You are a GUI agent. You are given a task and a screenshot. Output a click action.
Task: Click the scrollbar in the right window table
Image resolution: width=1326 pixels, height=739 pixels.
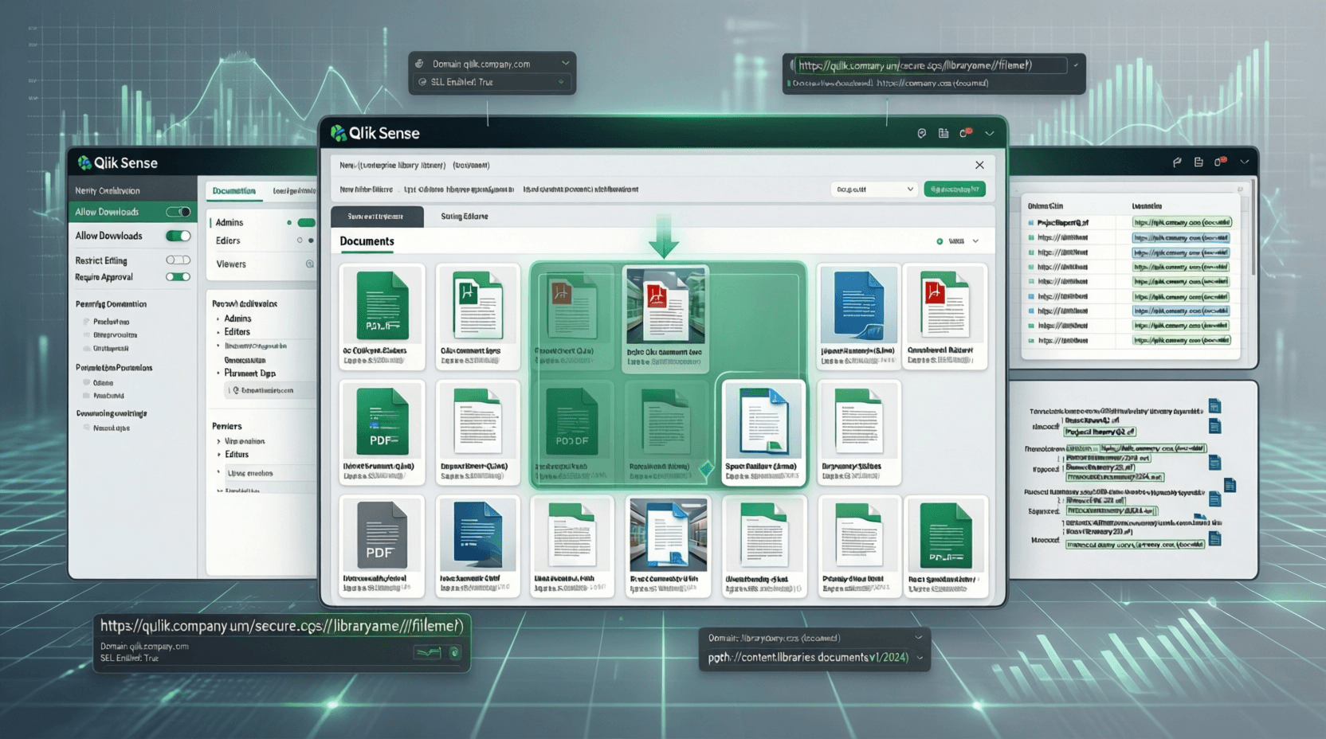point(1252,227)
